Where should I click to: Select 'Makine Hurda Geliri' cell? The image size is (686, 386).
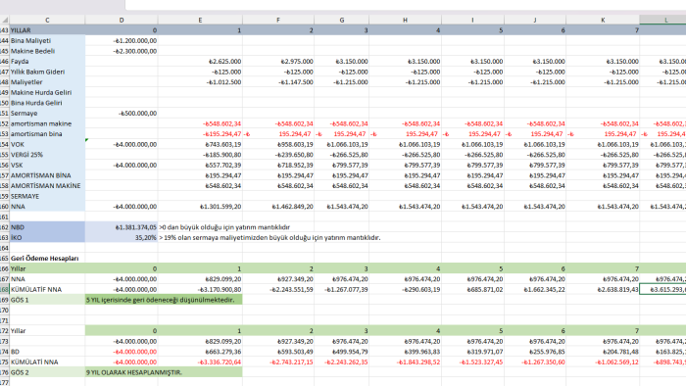tap(47, 93)
